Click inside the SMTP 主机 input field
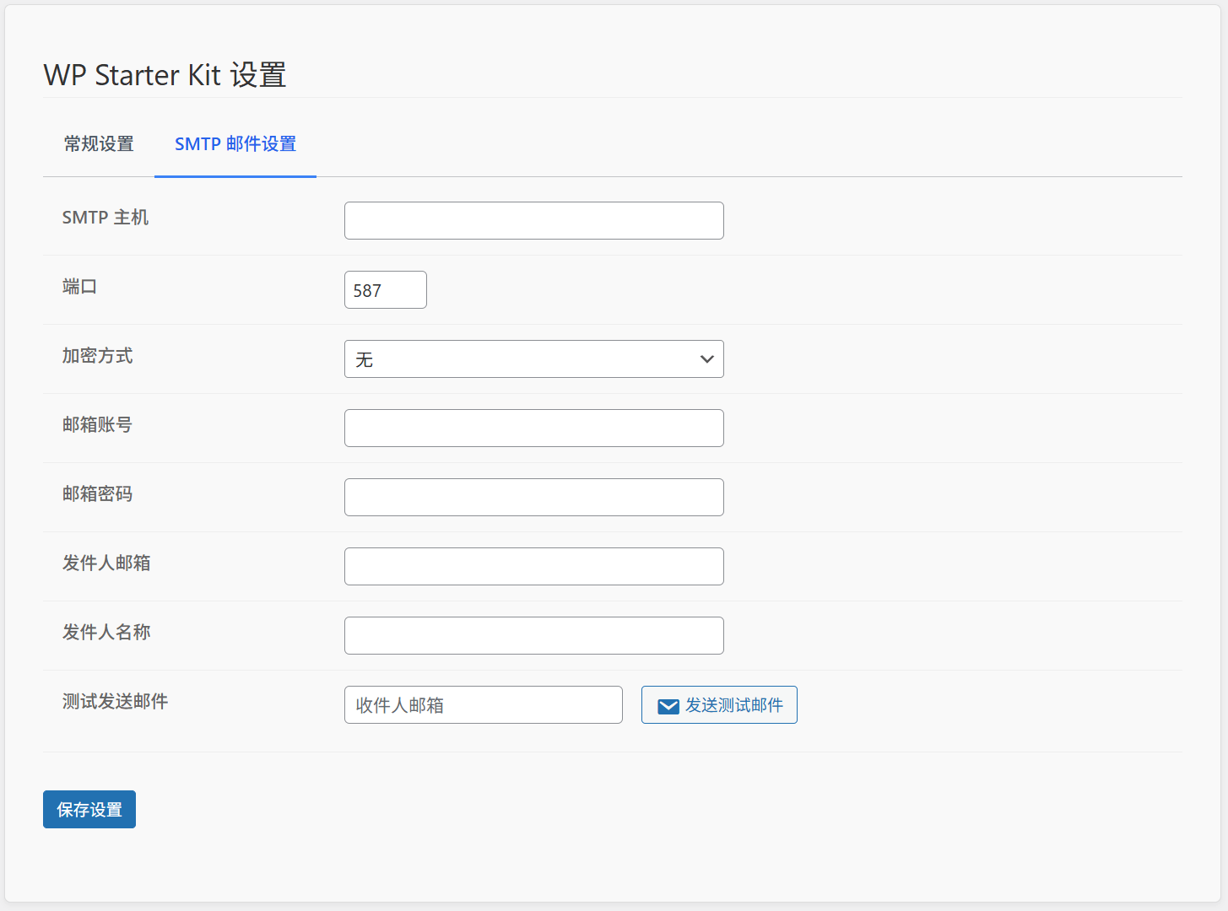The image size is (1228, 911). pyautogui.click(x=533, y=220)
